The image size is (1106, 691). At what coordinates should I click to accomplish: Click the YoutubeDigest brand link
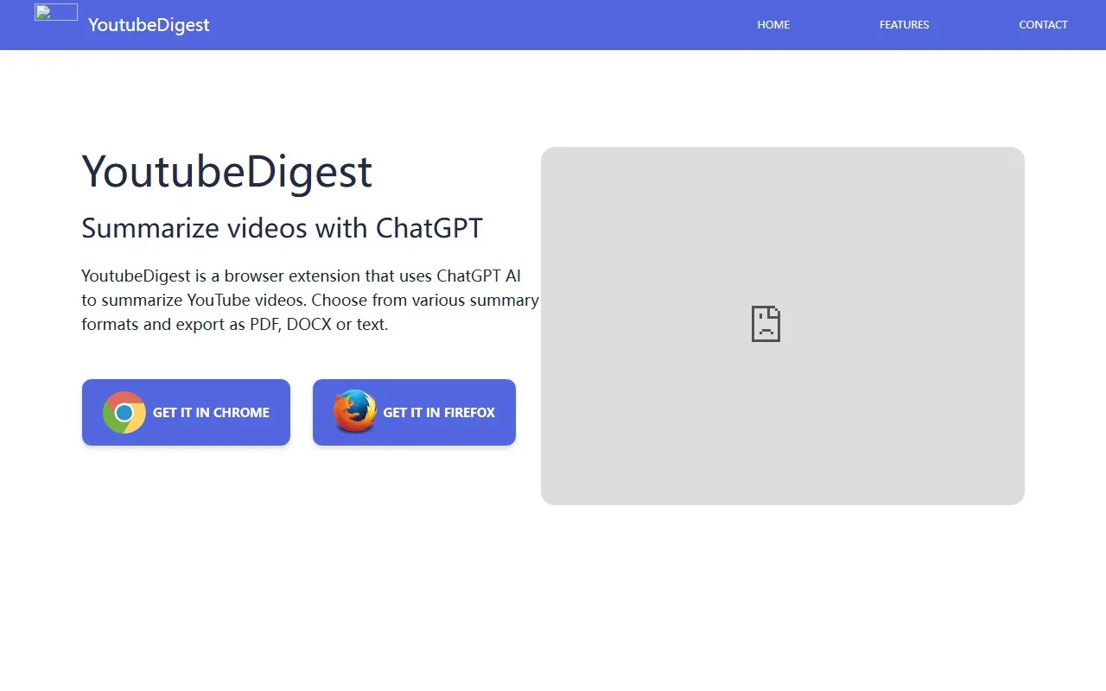(x=149, y=24)
